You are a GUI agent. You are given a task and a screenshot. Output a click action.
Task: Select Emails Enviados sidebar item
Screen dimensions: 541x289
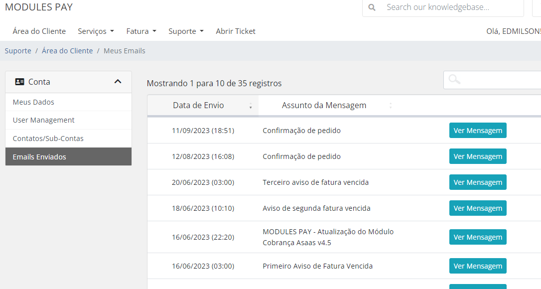tap(39, 157)
